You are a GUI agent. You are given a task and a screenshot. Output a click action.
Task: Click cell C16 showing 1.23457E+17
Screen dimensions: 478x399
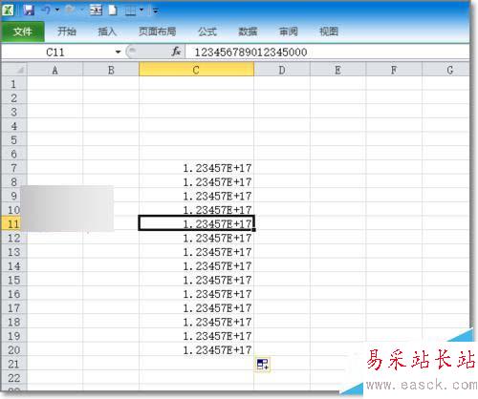point(196,294)
